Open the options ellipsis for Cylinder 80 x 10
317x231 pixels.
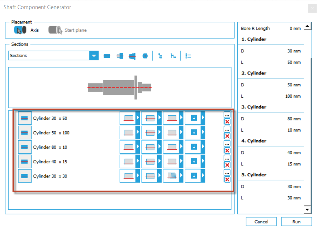pyautogui.click(x=227, y=145)
